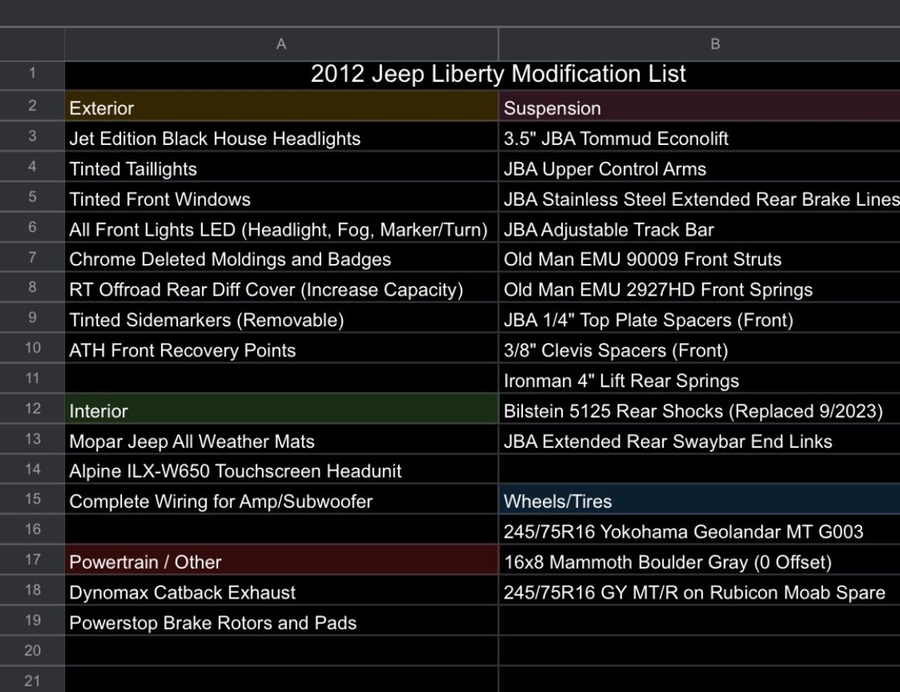
Task: Click the 'Powertrain / Other' header cell
Action: (280, 562)
